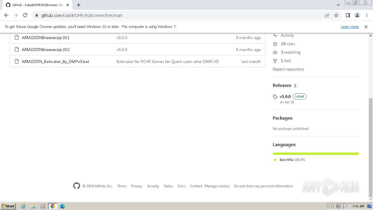Open Batchfile 100.0% language link
The height and width of the screenshot is (210, 373).
[292, 160]
